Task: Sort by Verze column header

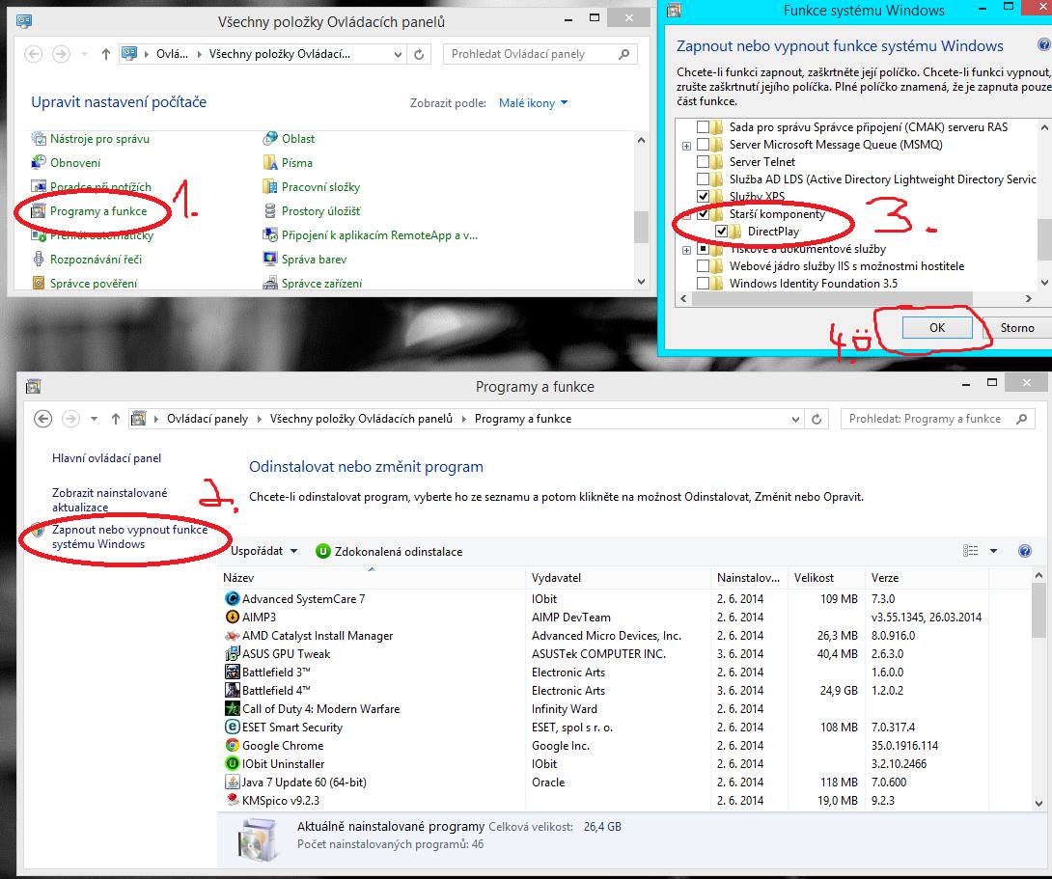Action: (x=927, y=577)
